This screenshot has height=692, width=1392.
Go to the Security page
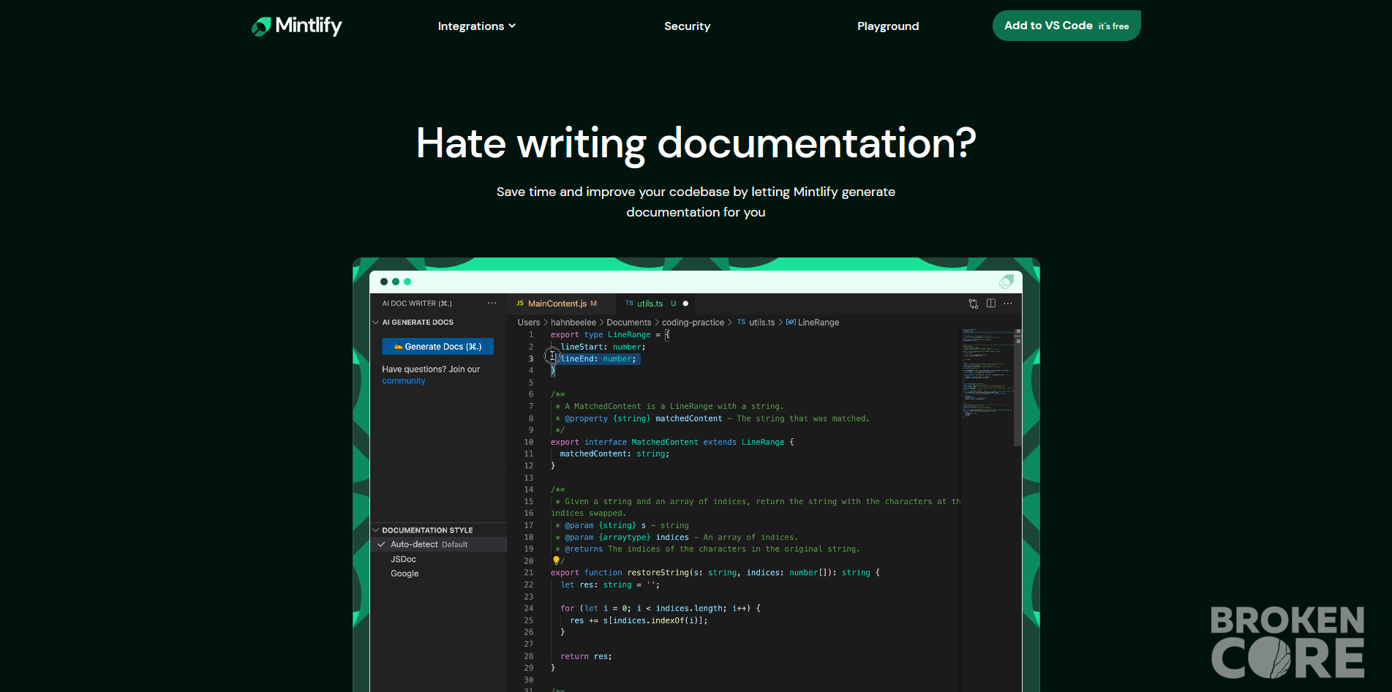[687, 26]
